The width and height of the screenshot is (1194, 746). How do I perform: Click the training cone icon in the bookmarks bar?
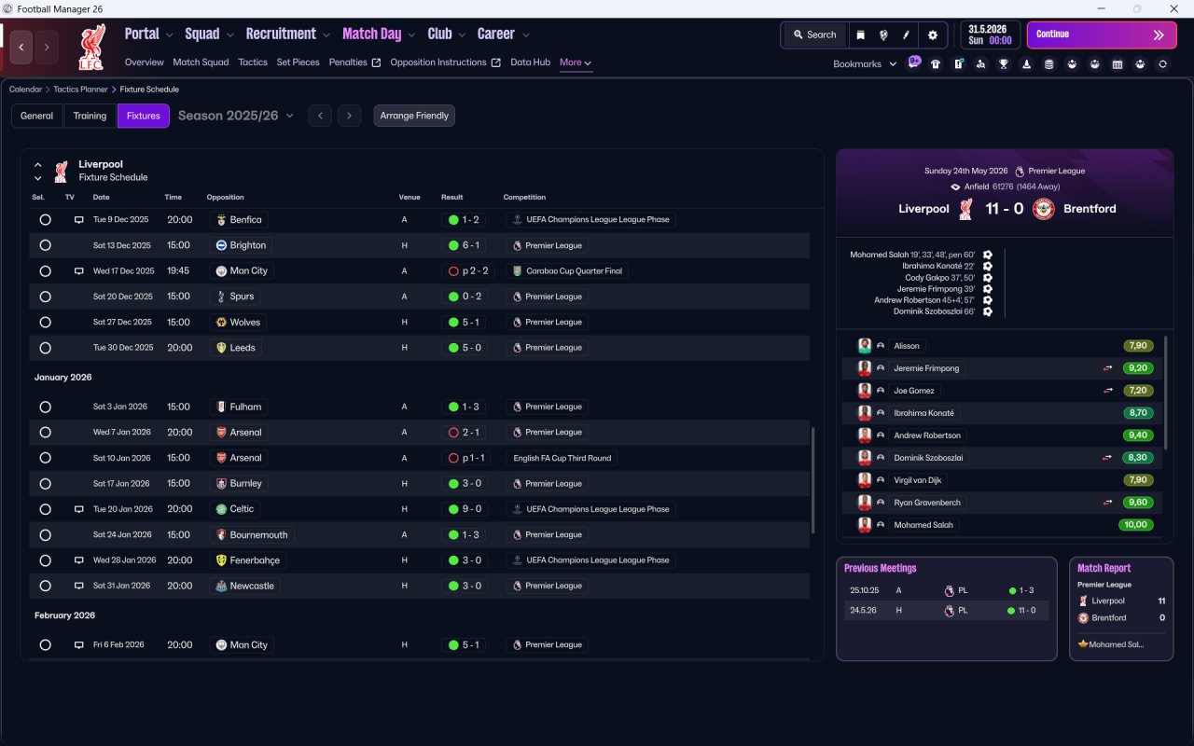pos(1027,64)
